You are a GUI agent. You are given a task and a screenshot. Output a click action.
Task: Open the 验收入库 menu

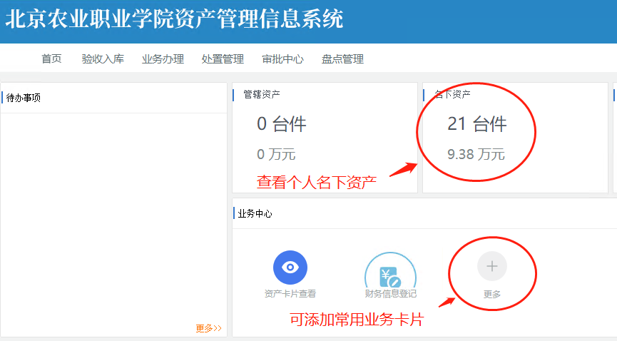(x=103, y=59)
